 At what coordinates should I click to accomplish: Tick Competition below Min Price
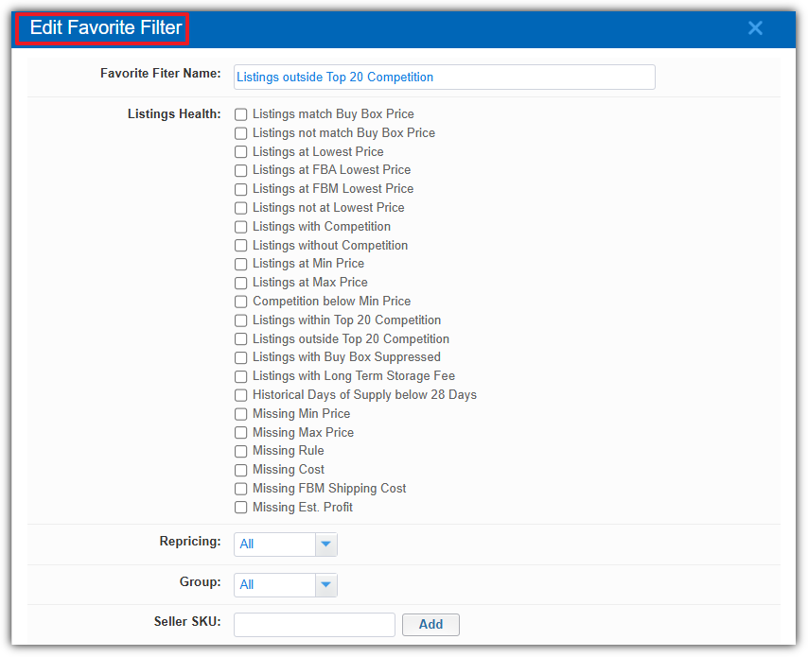tap(240, 302)
